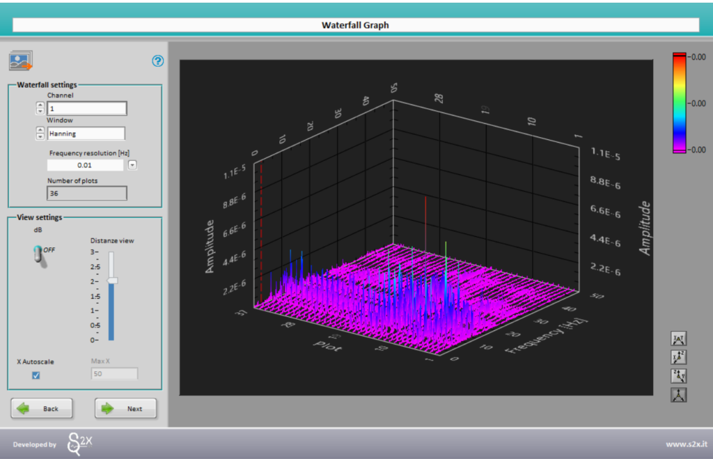This screenshot has height=459, width=713.
Task: Switch to the XZ plane projection view
Action: [678, 358]
